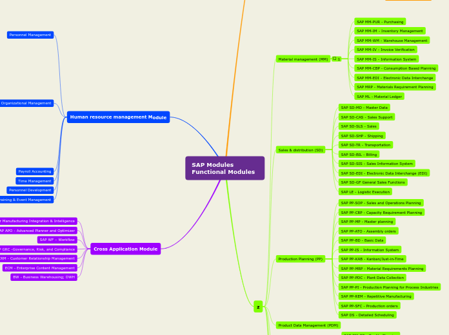Click SAP PP-BD - Basic Data node
The image size is (449, 335).
[363, 240]
